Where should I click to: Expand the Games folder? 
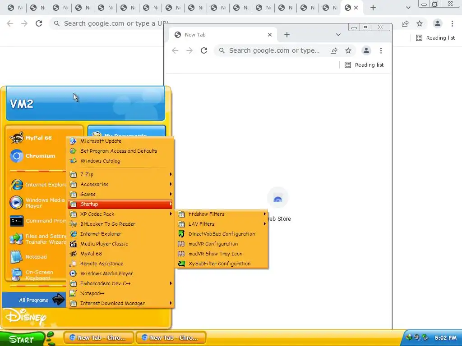120,194
